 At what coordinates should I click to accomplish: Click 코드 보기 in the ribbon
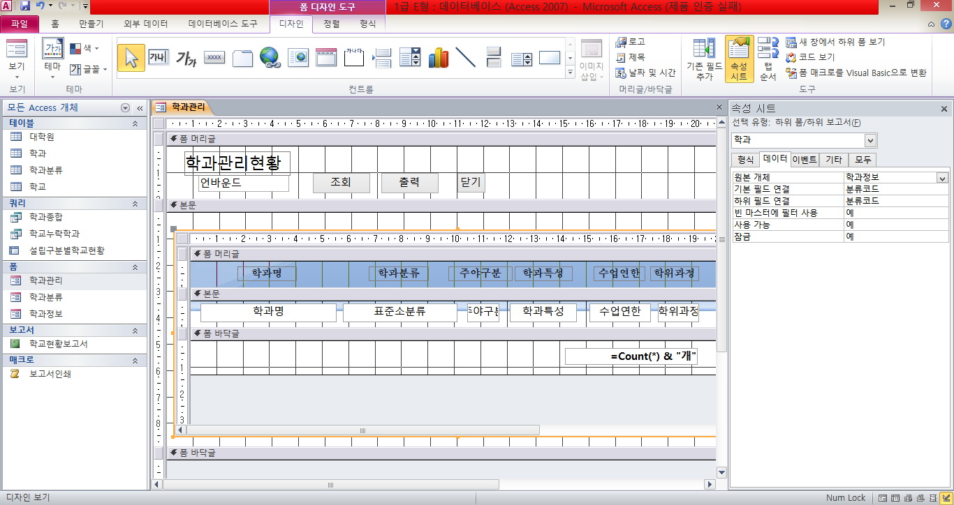[816, 57]
